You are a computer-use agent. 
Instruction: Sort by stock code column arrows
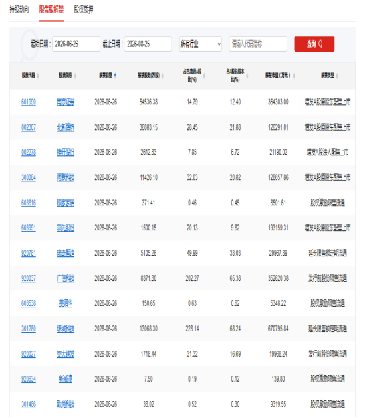[38, 76]
